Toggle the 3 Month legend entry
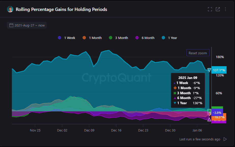235x147 pixels. click(118, 38)
